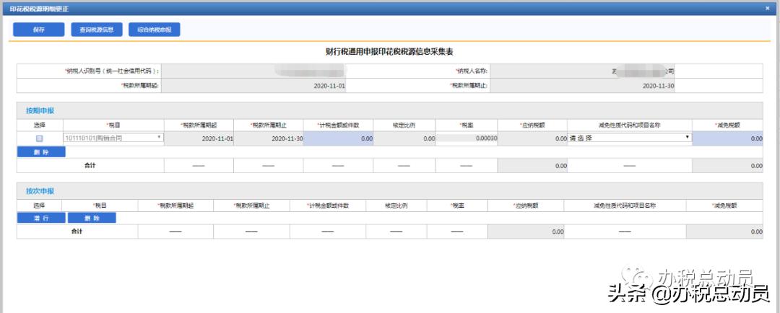Click the 核定比例 value in 购销合同 row

(404, 138)
